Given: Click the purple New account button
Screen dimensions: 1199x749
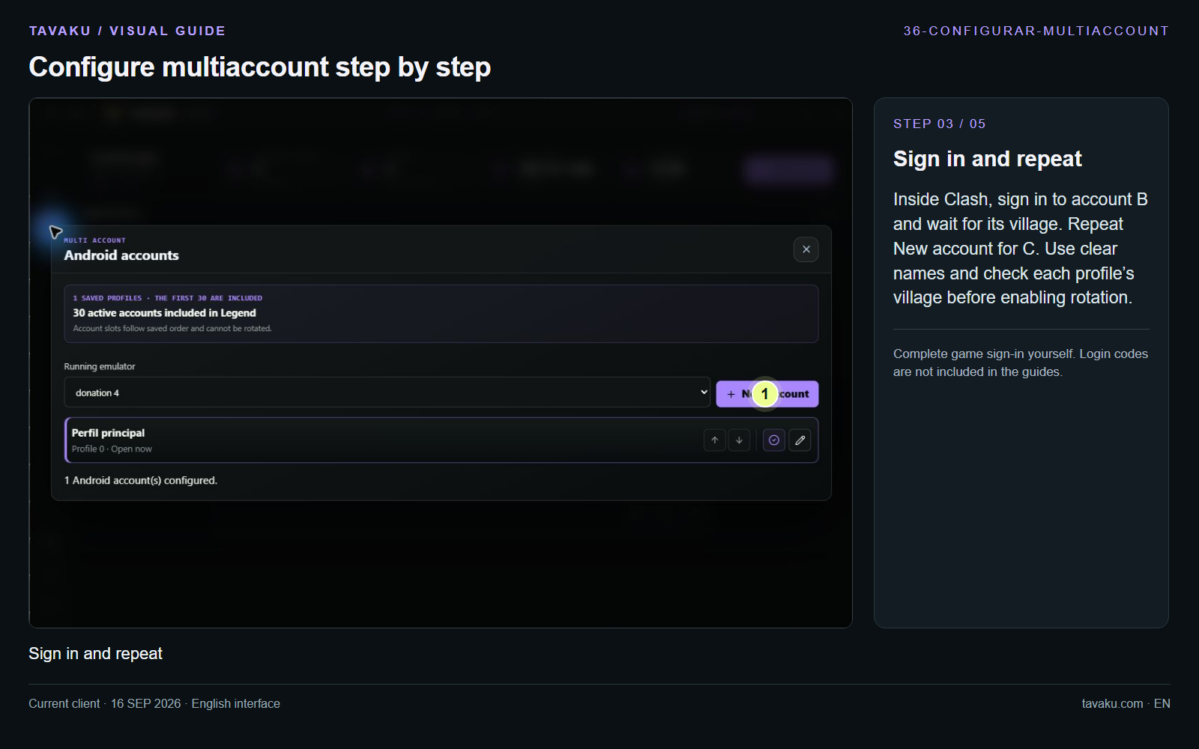Looking at the screenshot, I should [767, 394].
